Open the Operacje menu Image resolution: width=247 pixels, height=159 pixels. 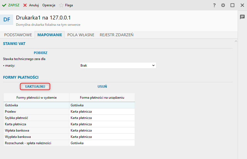[x=49, y=5]
